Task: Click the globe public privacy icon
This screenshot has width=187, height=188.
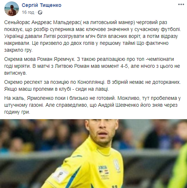Action: (40, 12)
